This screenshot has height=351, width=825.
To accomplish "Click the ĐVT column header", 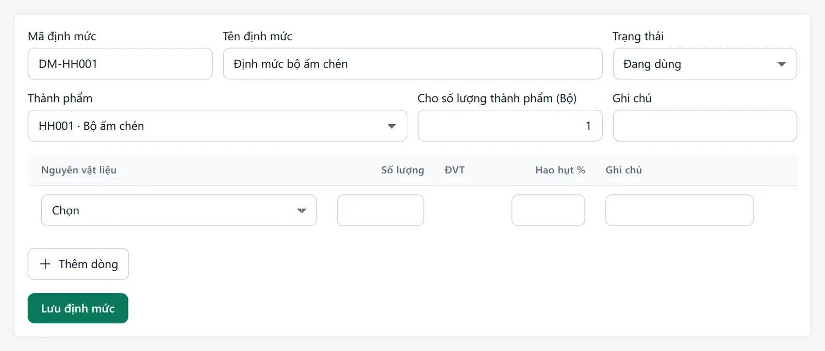I will pos(455,170).
